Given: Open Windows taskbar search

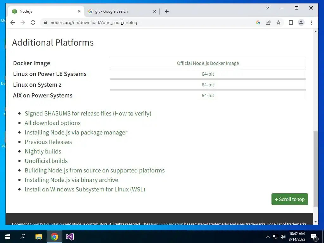Looking at the screenshot, I should (23, 237).
